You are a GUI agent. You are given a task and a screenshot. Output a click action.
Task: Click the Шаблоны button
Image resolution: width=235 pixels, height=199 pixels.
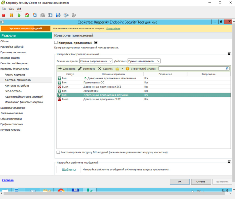(69, 170)
